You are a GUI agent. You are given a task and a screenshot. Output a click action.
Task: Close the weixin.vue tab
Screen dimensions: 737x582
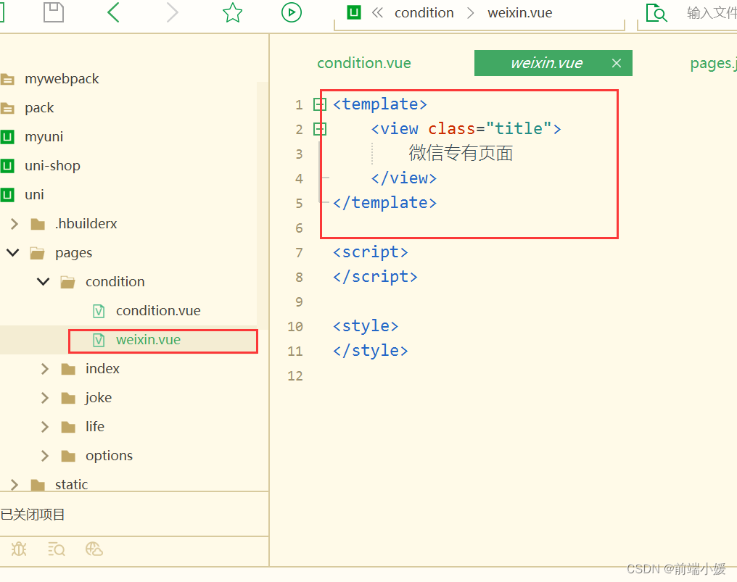pos(617,63)
